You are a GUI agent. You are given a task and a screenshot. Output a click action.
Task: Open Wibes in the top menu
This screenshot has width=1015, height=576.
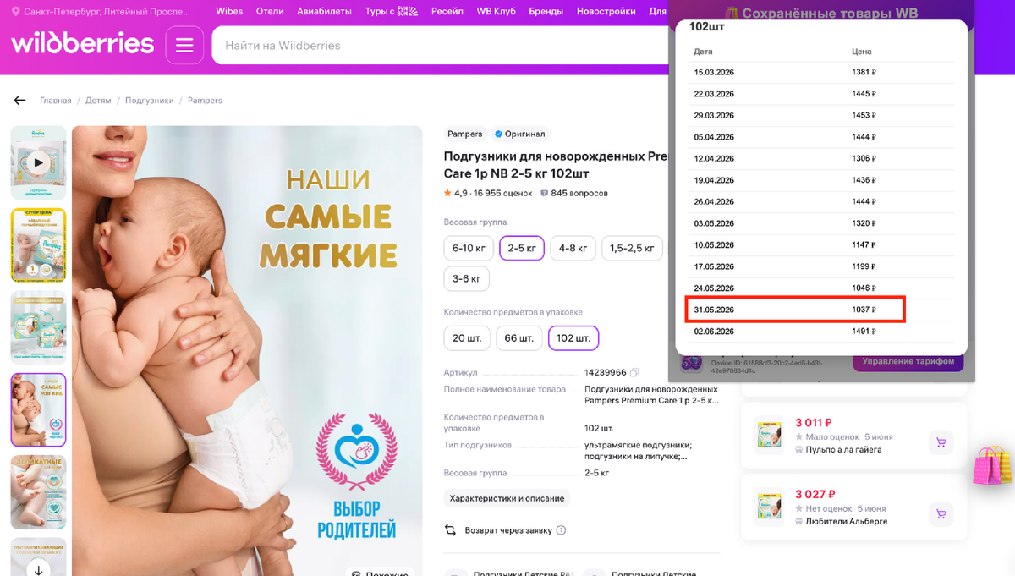pyautogui.click(x=228, y=12)
